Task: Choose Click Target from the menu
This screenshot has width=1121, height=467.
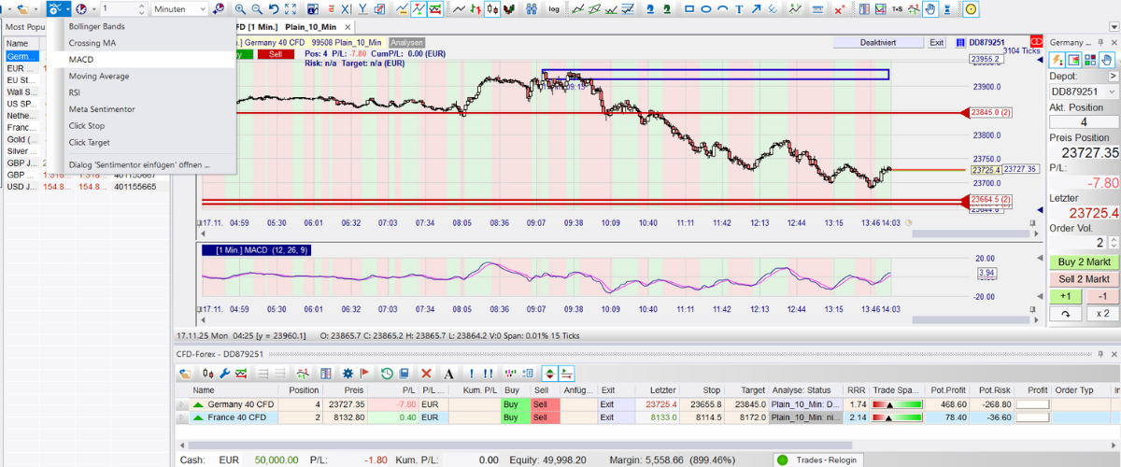Action: pos(90,143)
